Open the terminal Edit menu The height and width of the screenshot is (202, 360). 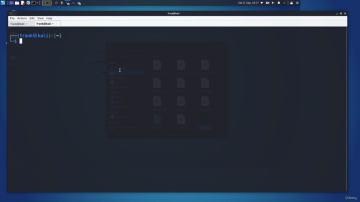(32, 19)
